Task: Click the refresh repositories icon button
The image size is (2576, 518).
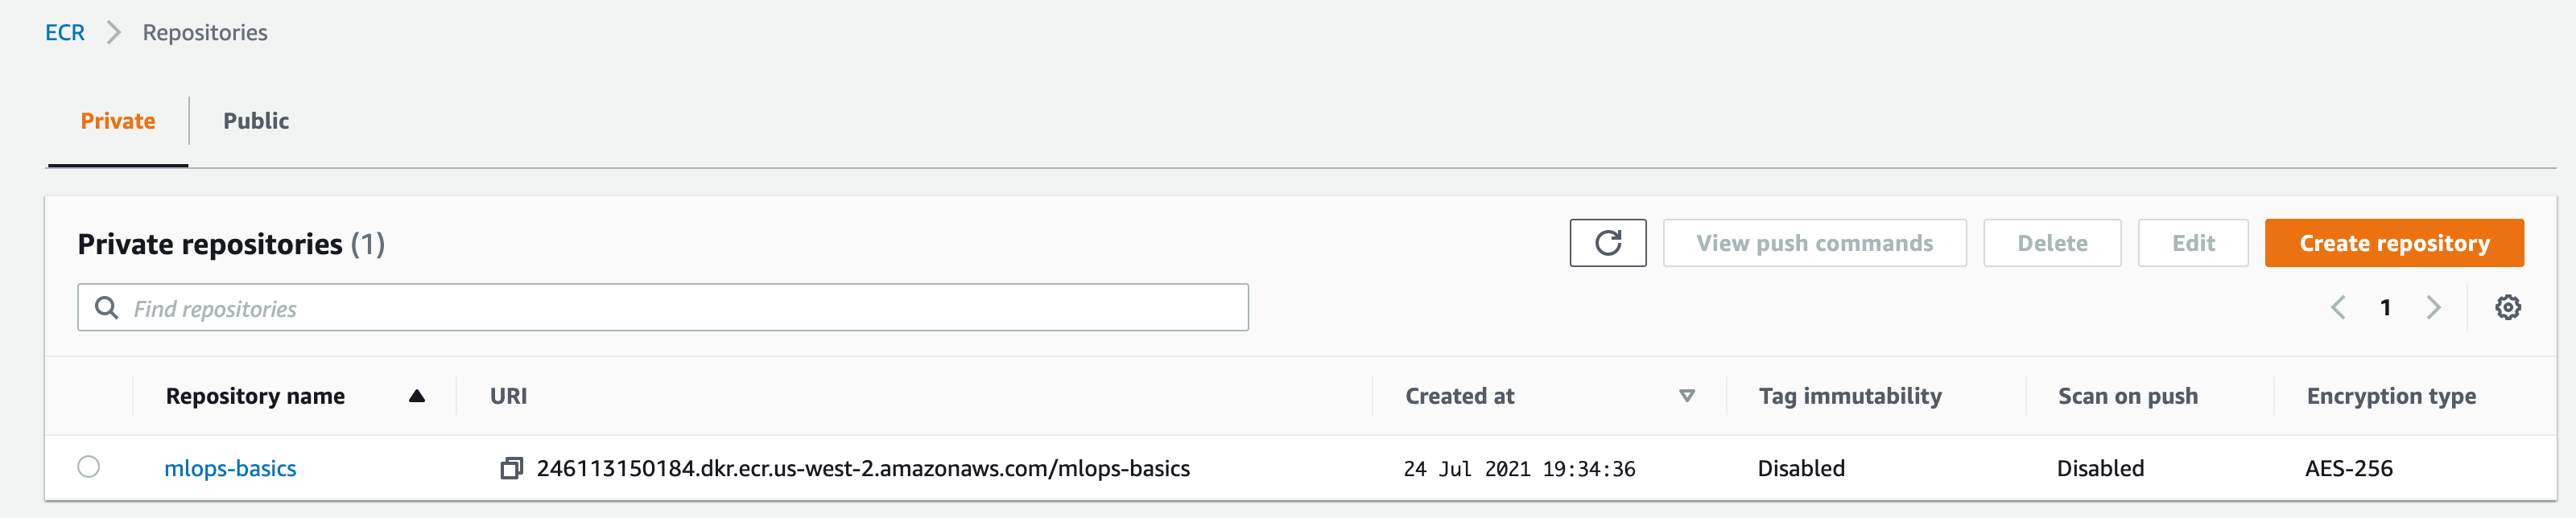Action: [1607, 243]
